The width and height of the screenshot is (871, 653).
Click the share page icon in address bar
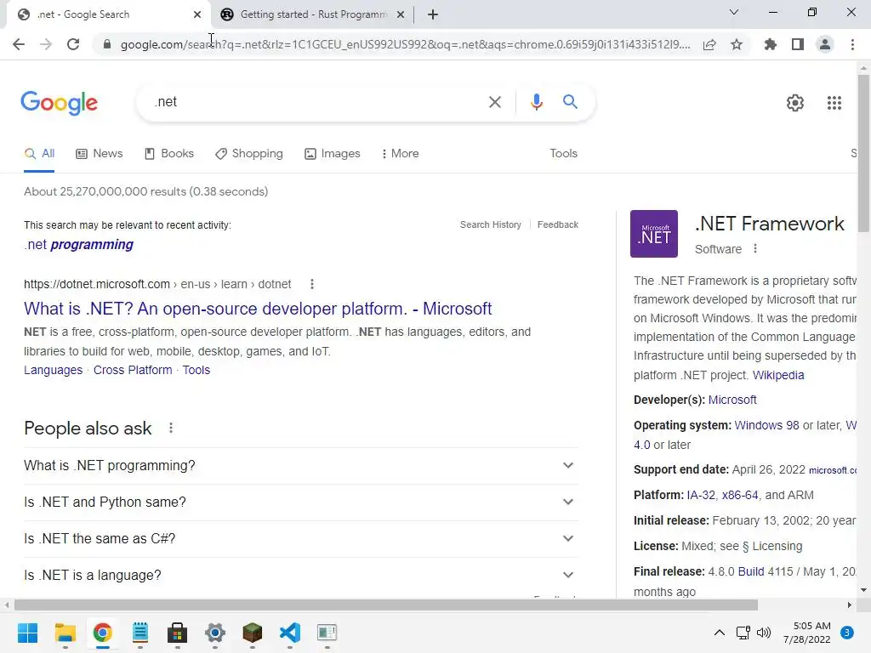tap(709, 44)
